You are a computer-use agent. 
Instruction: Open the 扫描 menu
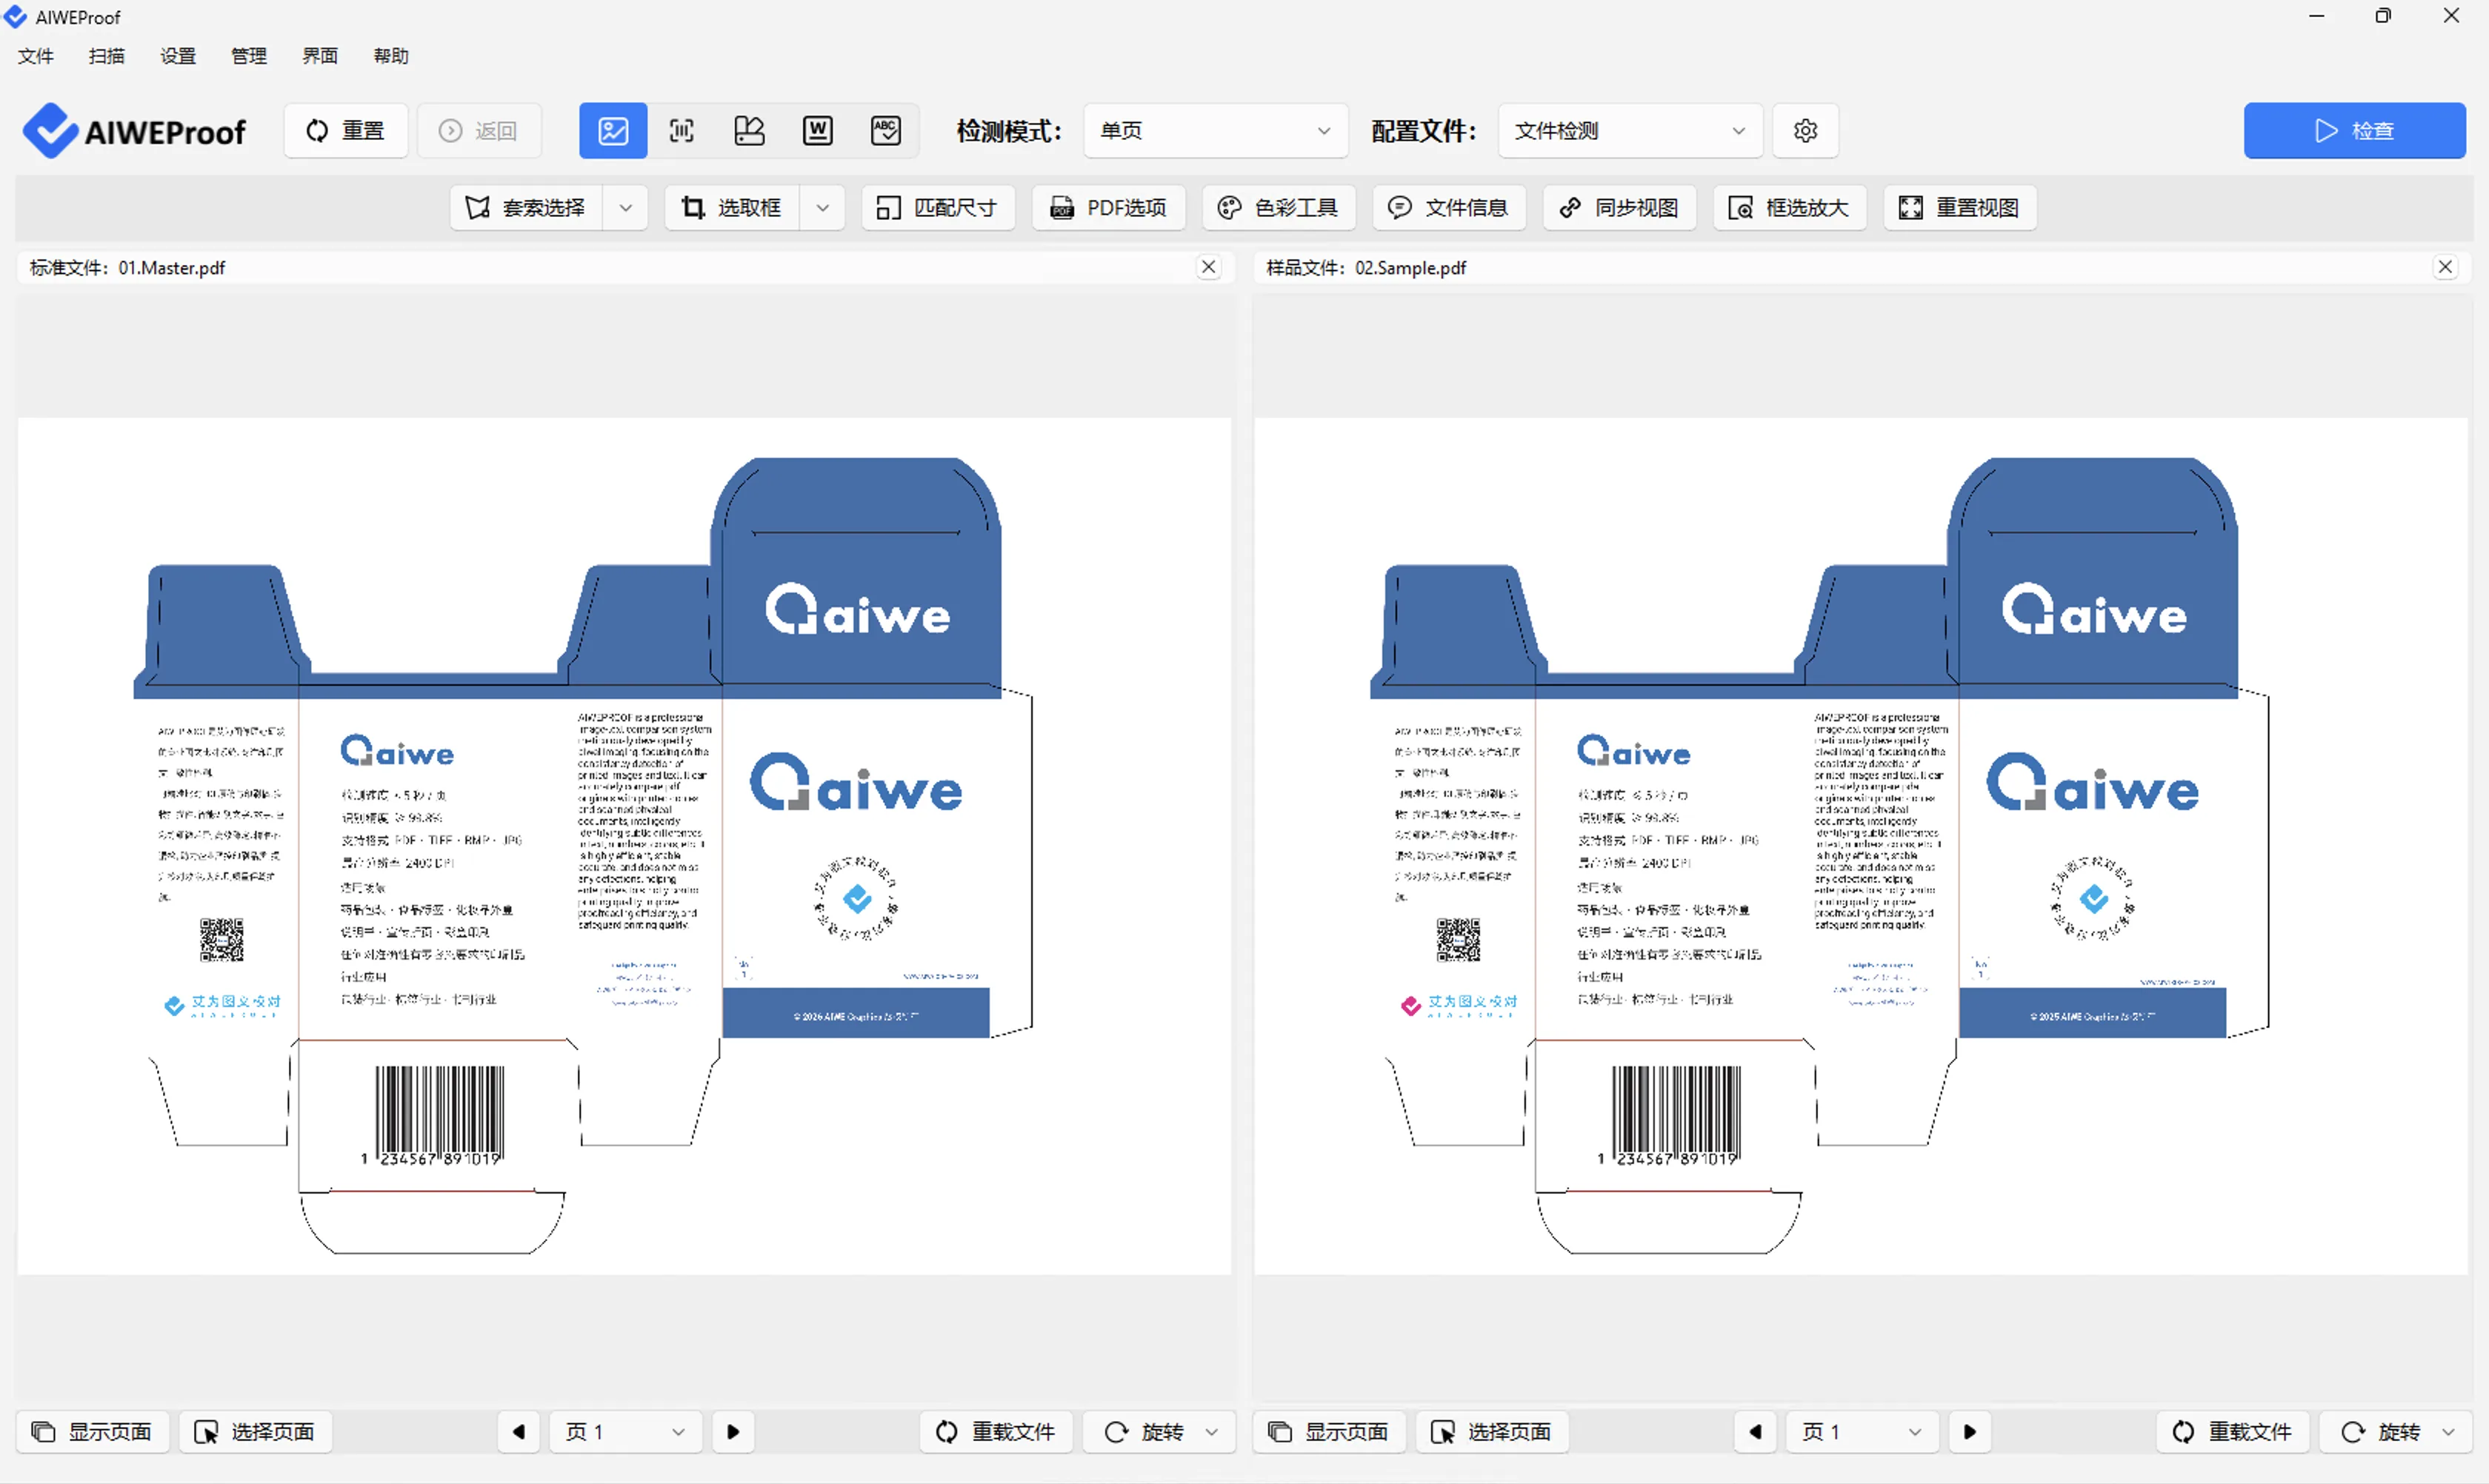(106, 56)
